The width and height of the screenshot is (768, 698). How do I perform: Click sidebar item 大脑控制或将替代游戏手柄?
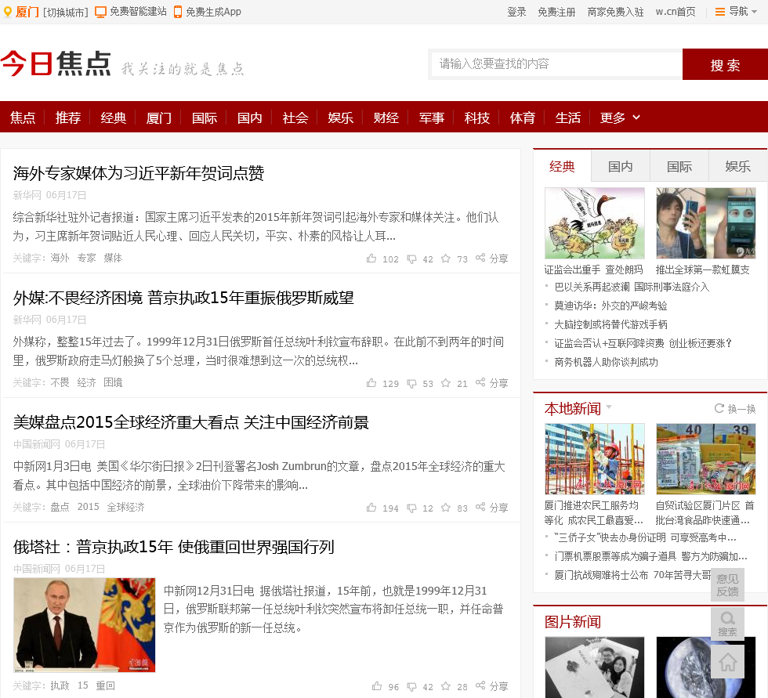pos(610,324)
